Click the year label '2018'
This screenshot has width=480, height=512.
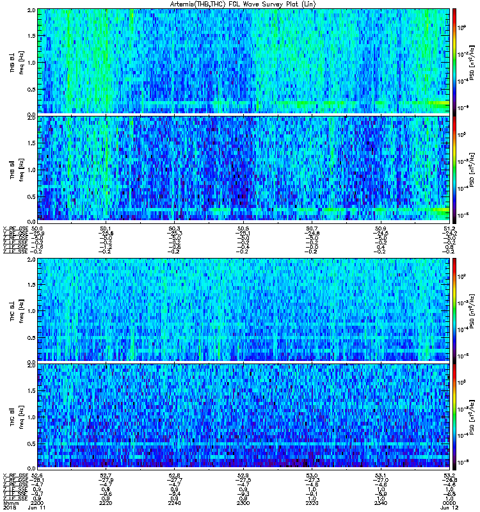pyautogui.click(x=9, y=508)
